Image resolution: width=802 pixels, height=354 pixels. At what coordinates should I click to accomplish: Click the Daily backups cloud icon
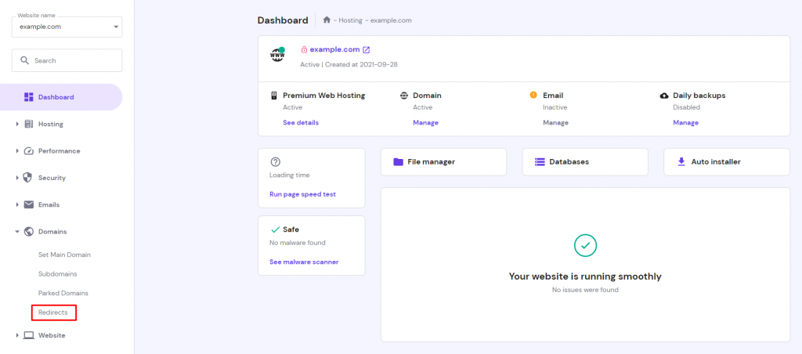(665, 96)
